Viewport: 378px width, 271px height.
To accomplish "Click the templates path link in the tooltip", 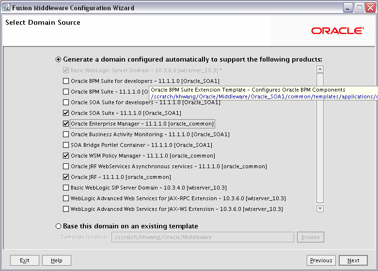I will (264, 96).
